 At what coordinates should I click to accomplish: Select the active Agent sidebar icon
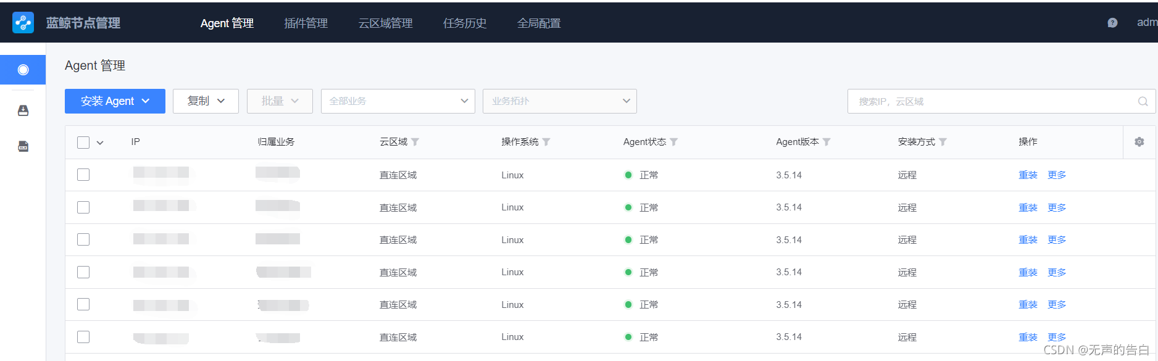tap(23, 70)
